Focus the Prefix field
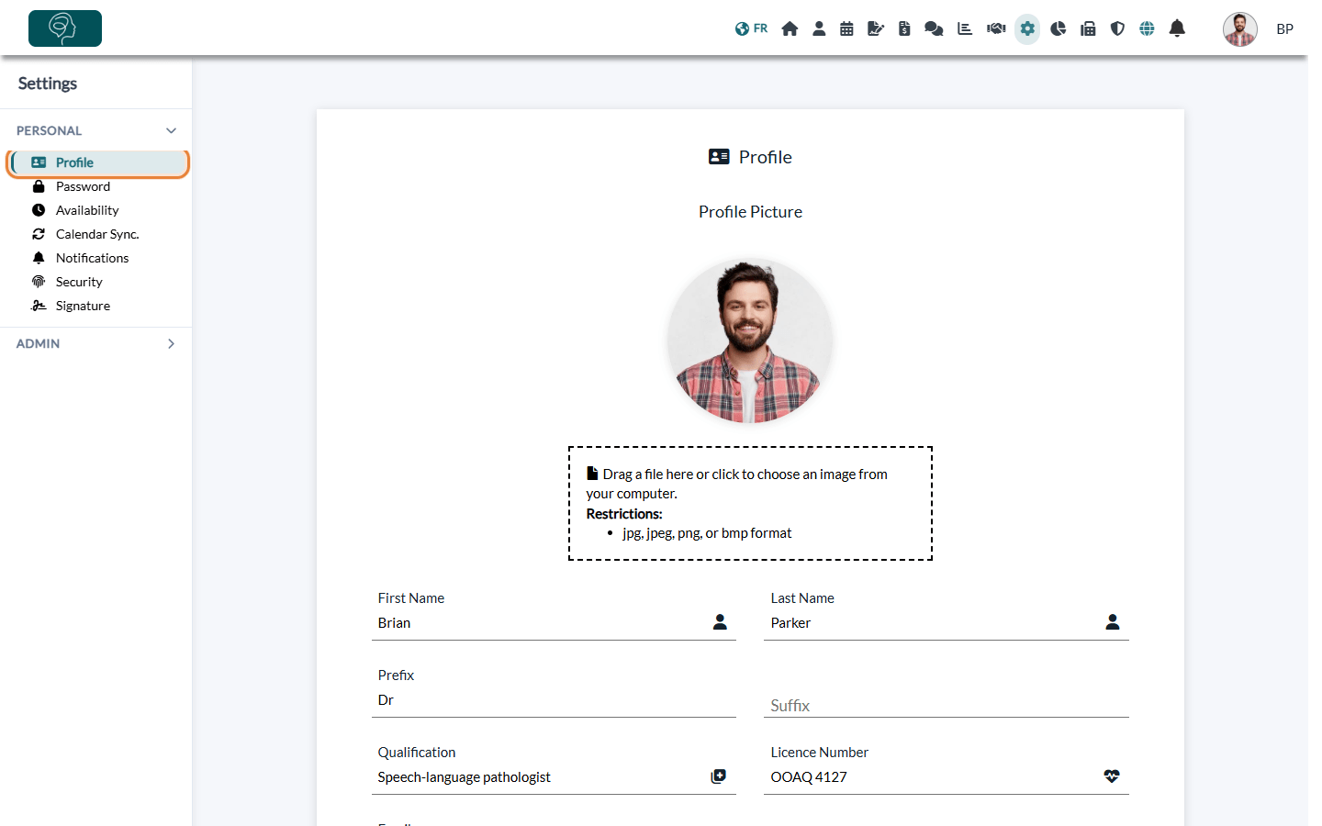The height and width of the screenshot is (826, 1322). click(554, 699)
